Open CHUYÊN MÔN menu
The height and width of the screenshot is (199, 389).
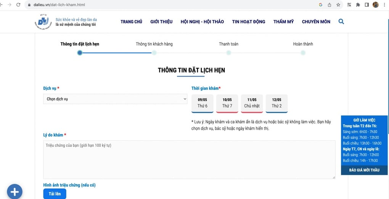316,22
